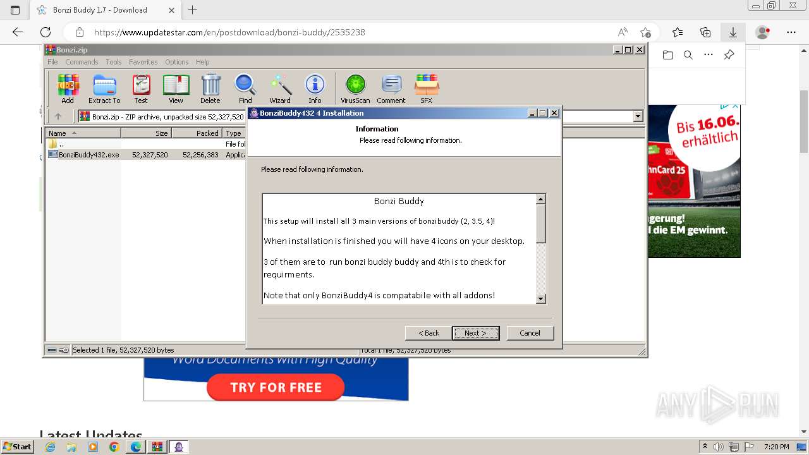
Task: Sort file list by Packed column
Action: point(197,133)
